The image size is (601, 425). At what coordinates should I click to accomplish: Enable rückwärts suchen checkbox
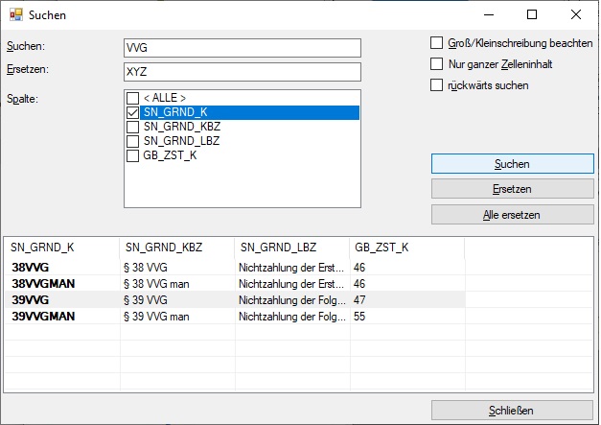438,85
